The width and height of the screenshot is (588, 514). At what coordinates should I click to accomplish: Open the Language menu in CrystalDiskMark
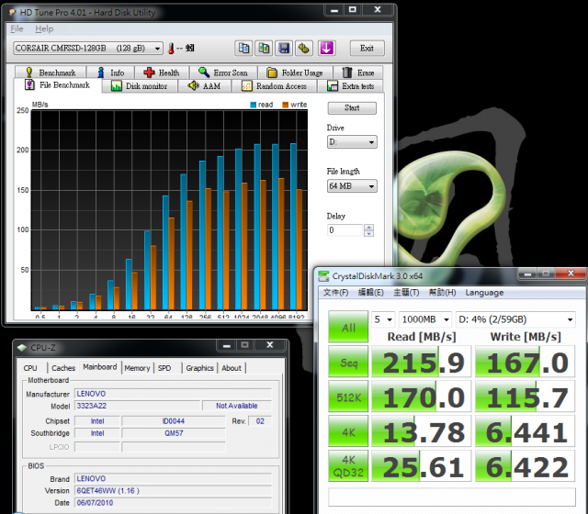coord(484,293)
